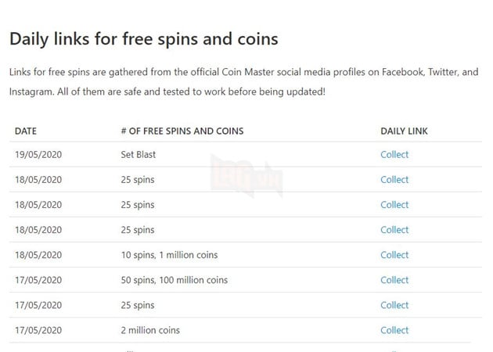Open Collect link in third 18/05/2020 row

pos(394,230)
